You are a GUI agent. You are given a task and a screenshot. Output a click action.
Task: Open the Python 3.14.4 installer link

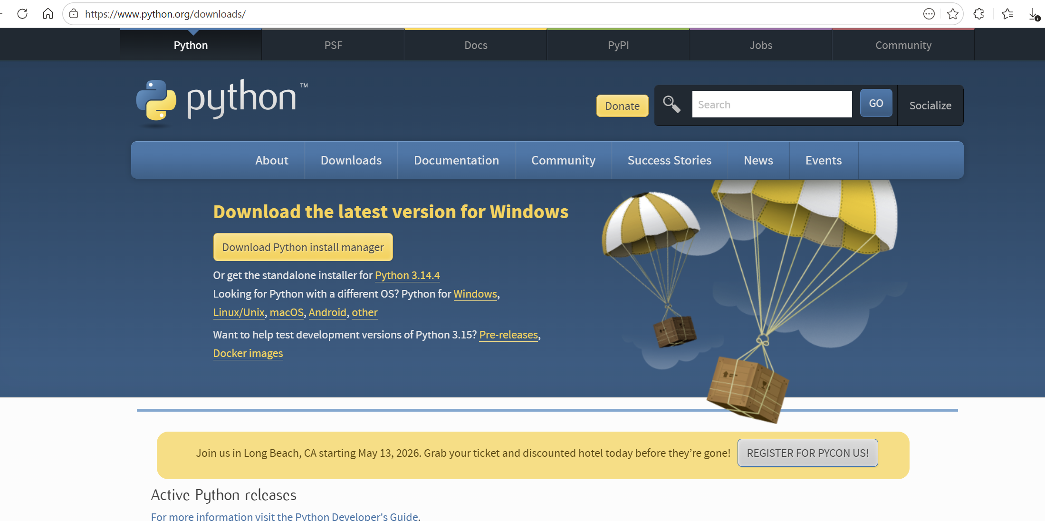[407, 275]
